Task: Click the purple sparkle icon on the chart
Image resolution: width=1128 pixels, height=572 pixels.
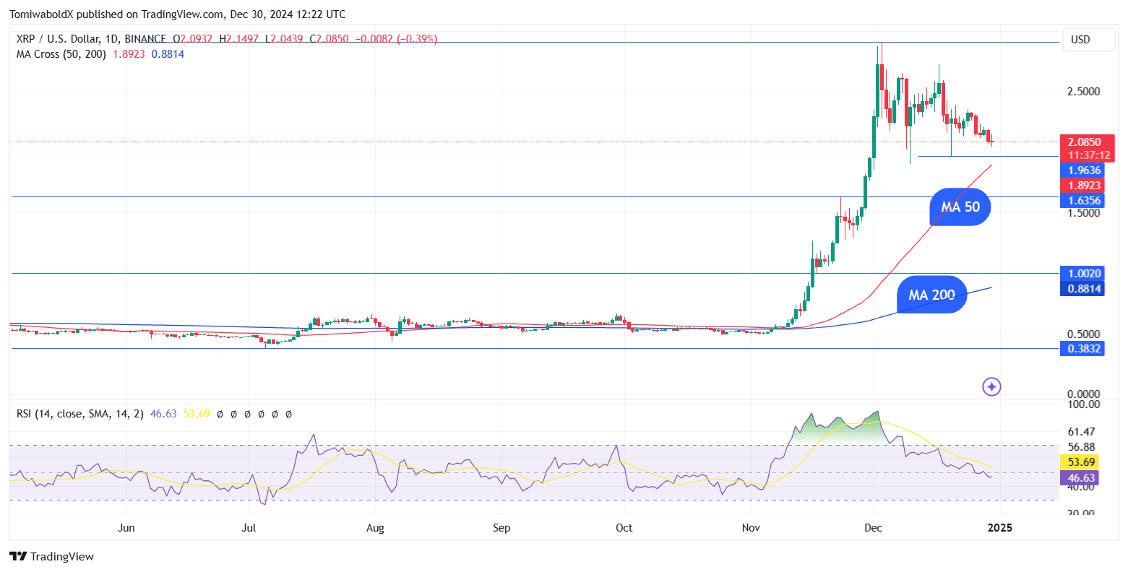Action: (991, 387)
